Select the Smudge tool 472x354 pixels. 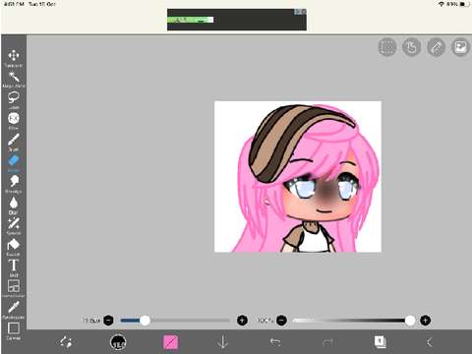coord(14,184)
